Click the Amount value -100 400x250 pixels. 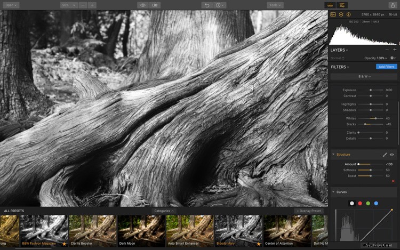389,164
